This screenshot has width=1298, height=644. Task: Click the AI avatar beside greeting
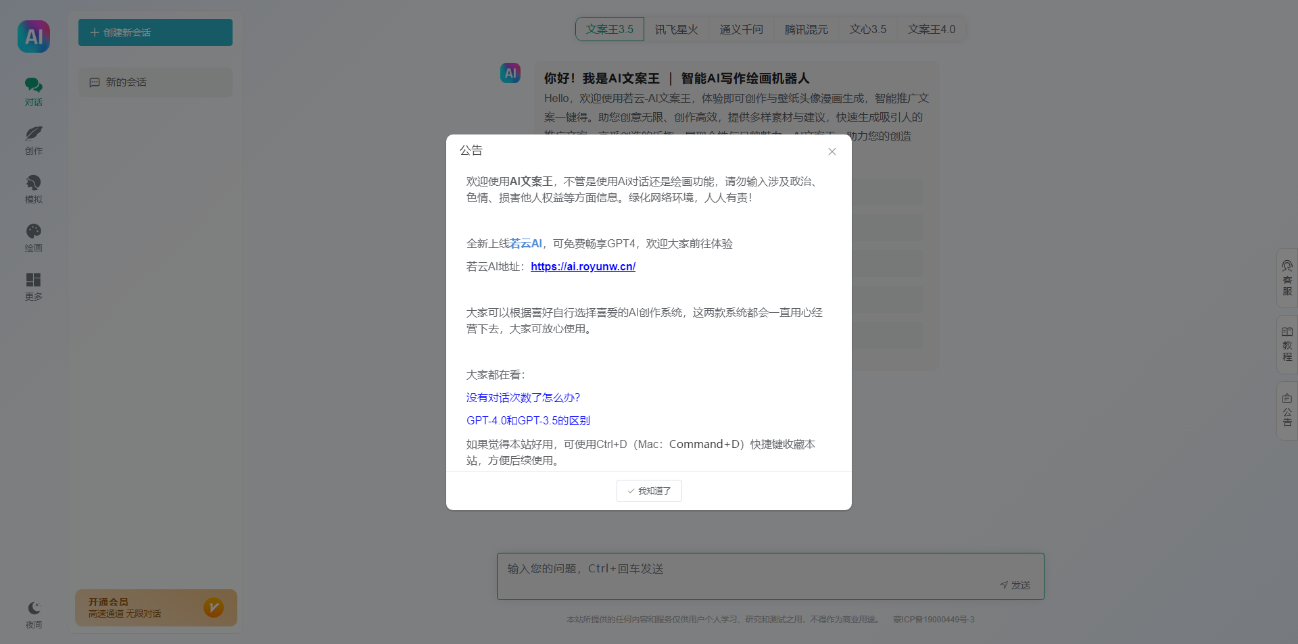click(510, 73)
